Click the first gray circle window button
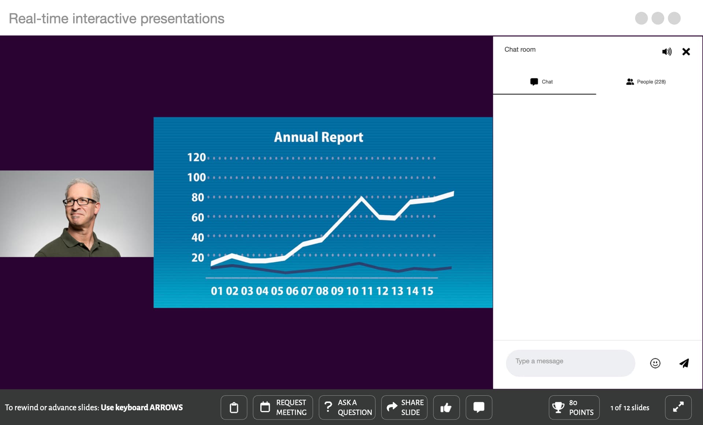The height and width of the screenshot is (425, 703). point(641,18)
